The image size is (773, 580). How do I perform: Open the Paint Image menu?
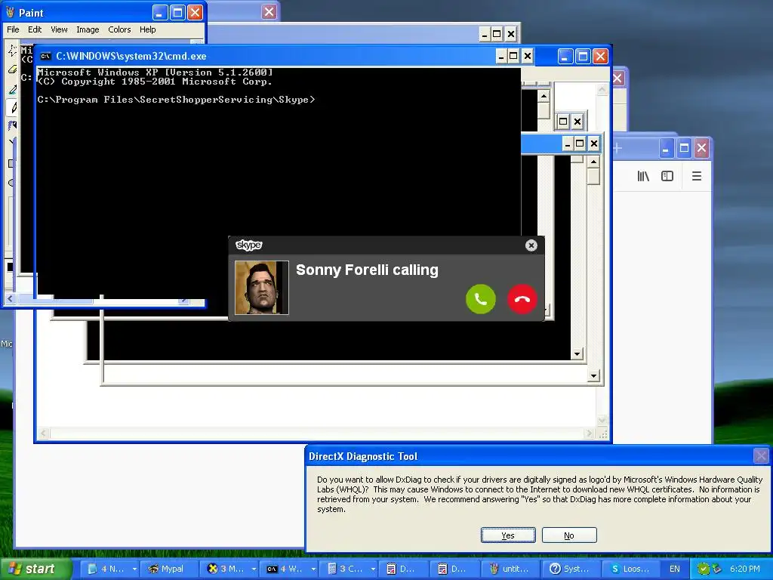click(x=88, y=29)
